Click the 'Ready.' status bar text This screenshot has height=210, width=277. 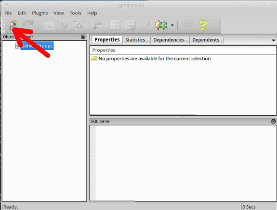tap(11, 207)
